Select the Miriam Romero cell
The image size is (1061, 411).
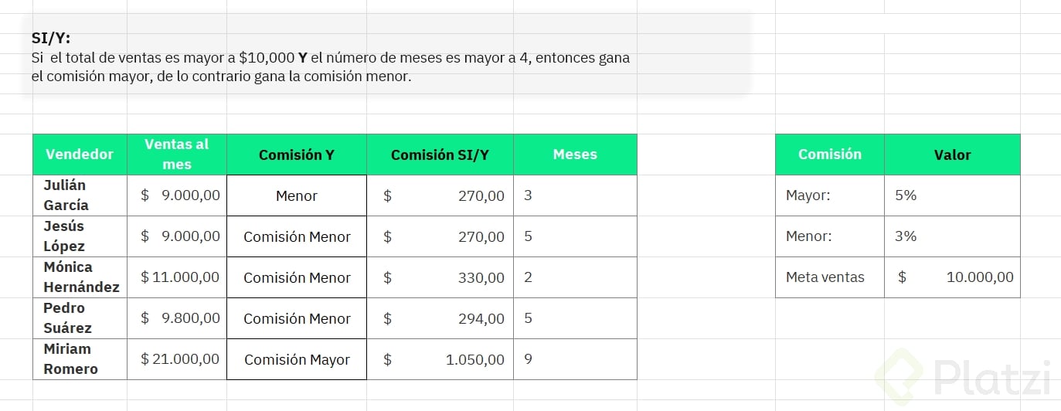80,359
